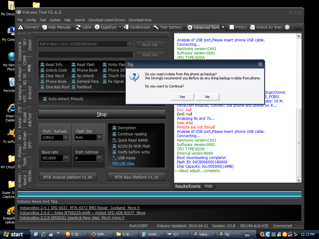
Task: Select the Results/Events tab
Action: tap(188, 186)
